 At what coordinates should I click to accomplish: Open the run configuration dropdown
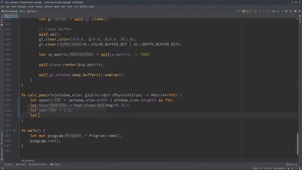pyautogui.click(x=247, y=11)
